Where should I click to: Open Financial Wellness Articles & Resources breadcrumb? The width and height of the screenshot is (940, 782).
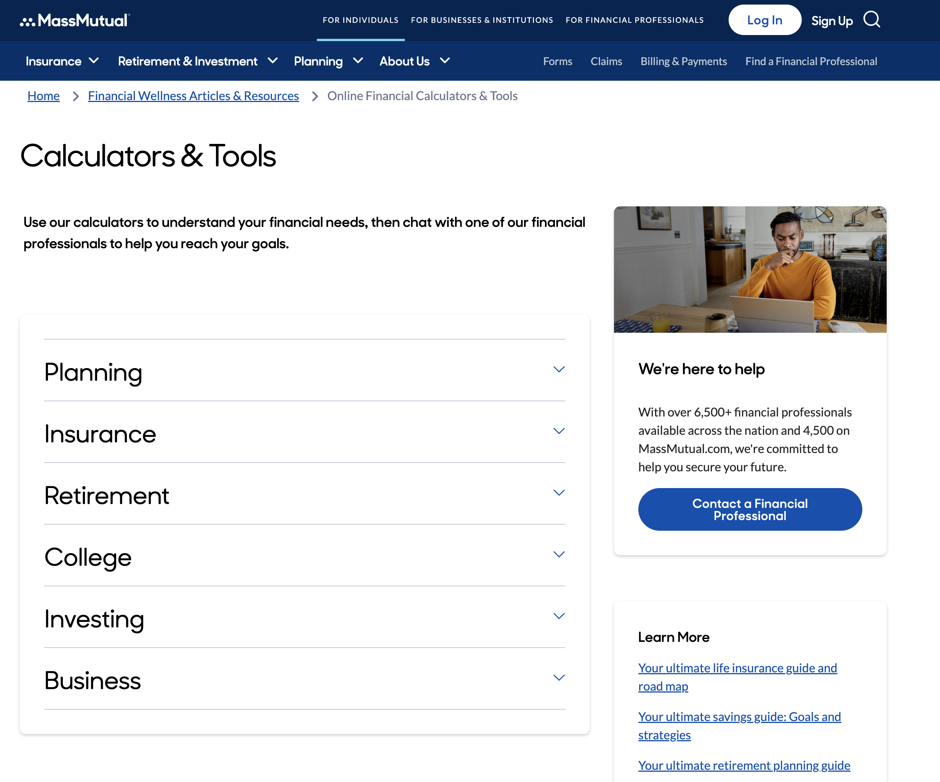pyautogui.click(x=193, y=96)
